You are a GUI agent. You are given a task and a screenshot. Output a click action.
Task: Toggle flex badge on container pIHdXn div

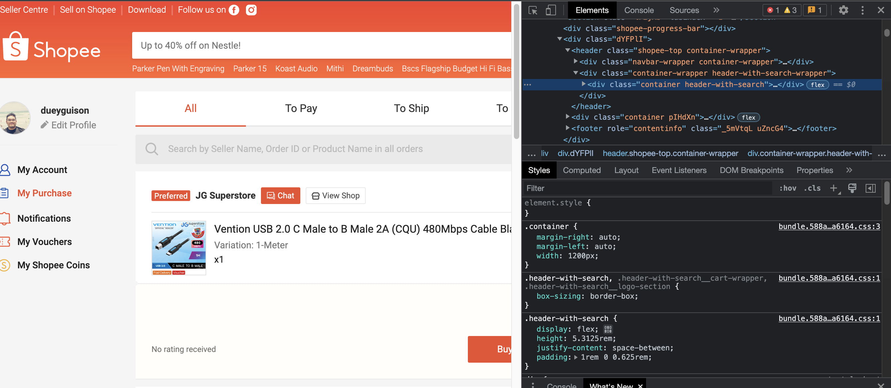(x=748, y=117)
